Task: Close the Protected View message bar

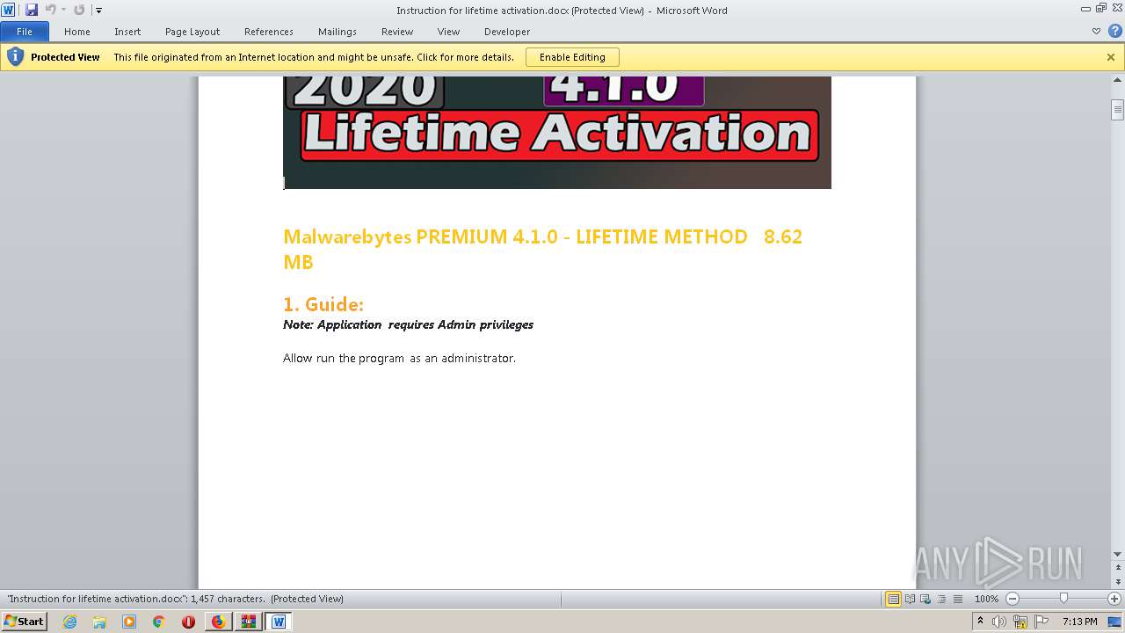Action: 1111,57
